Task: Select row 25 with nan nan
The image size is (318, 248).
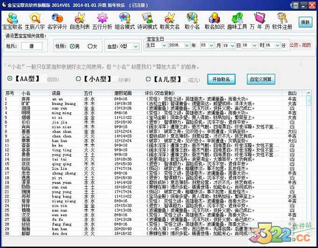Action: (x=155, y=210)
